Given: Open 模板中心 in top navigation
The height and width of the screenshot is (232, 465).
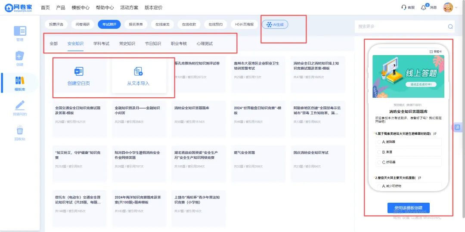Looking at the screenshot, I should point(81,8).
